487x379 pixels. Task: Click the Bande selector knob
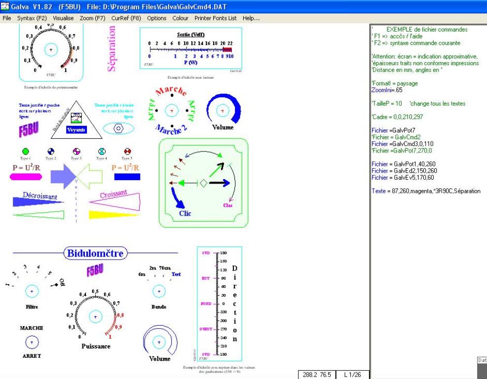click(159, 291)
